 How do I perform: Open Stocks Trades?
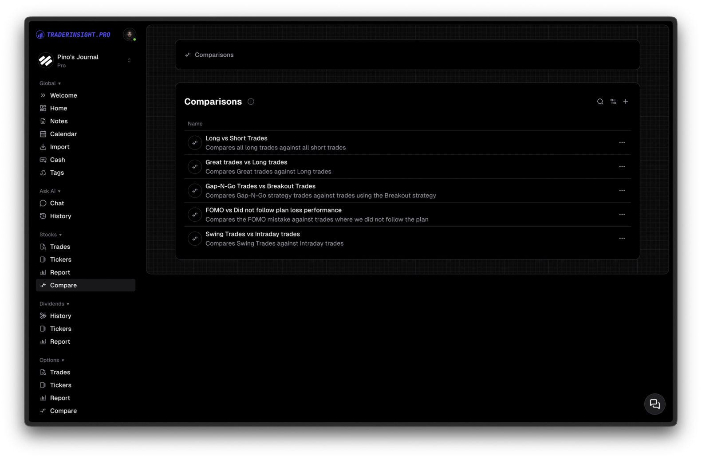[86, 247]
